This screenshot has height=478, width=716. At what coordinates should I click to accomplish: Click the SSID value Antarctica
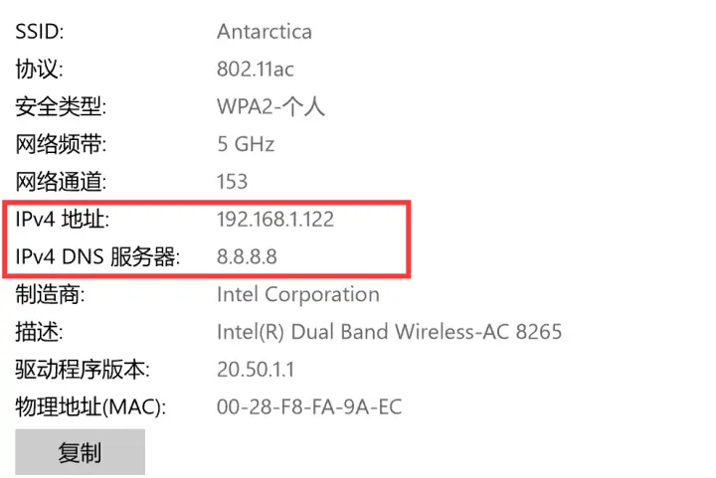click(265, 32)
